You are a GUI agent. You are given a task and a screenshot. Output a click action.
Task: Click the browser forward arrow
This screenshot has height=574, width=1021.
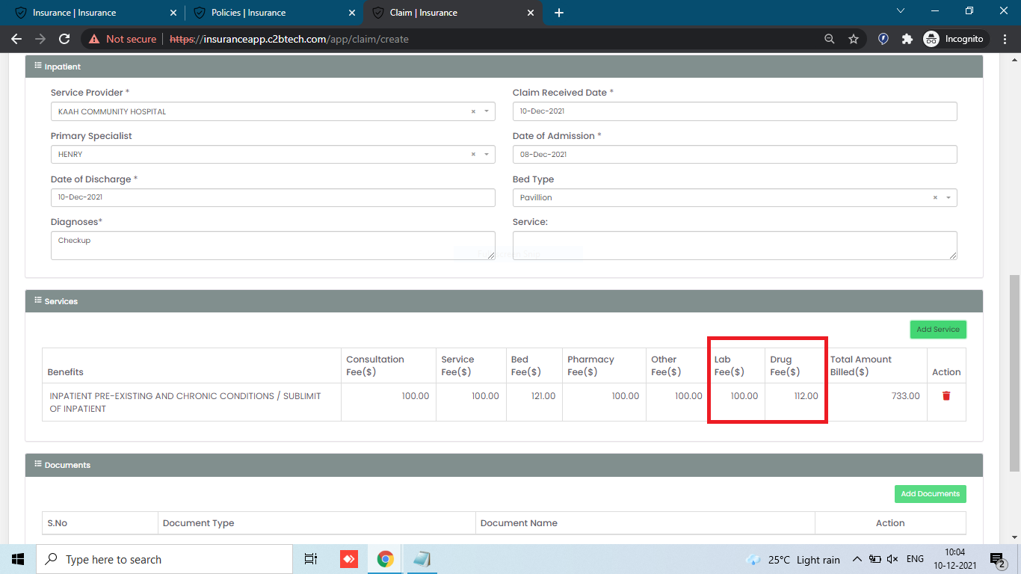(40, 39)
